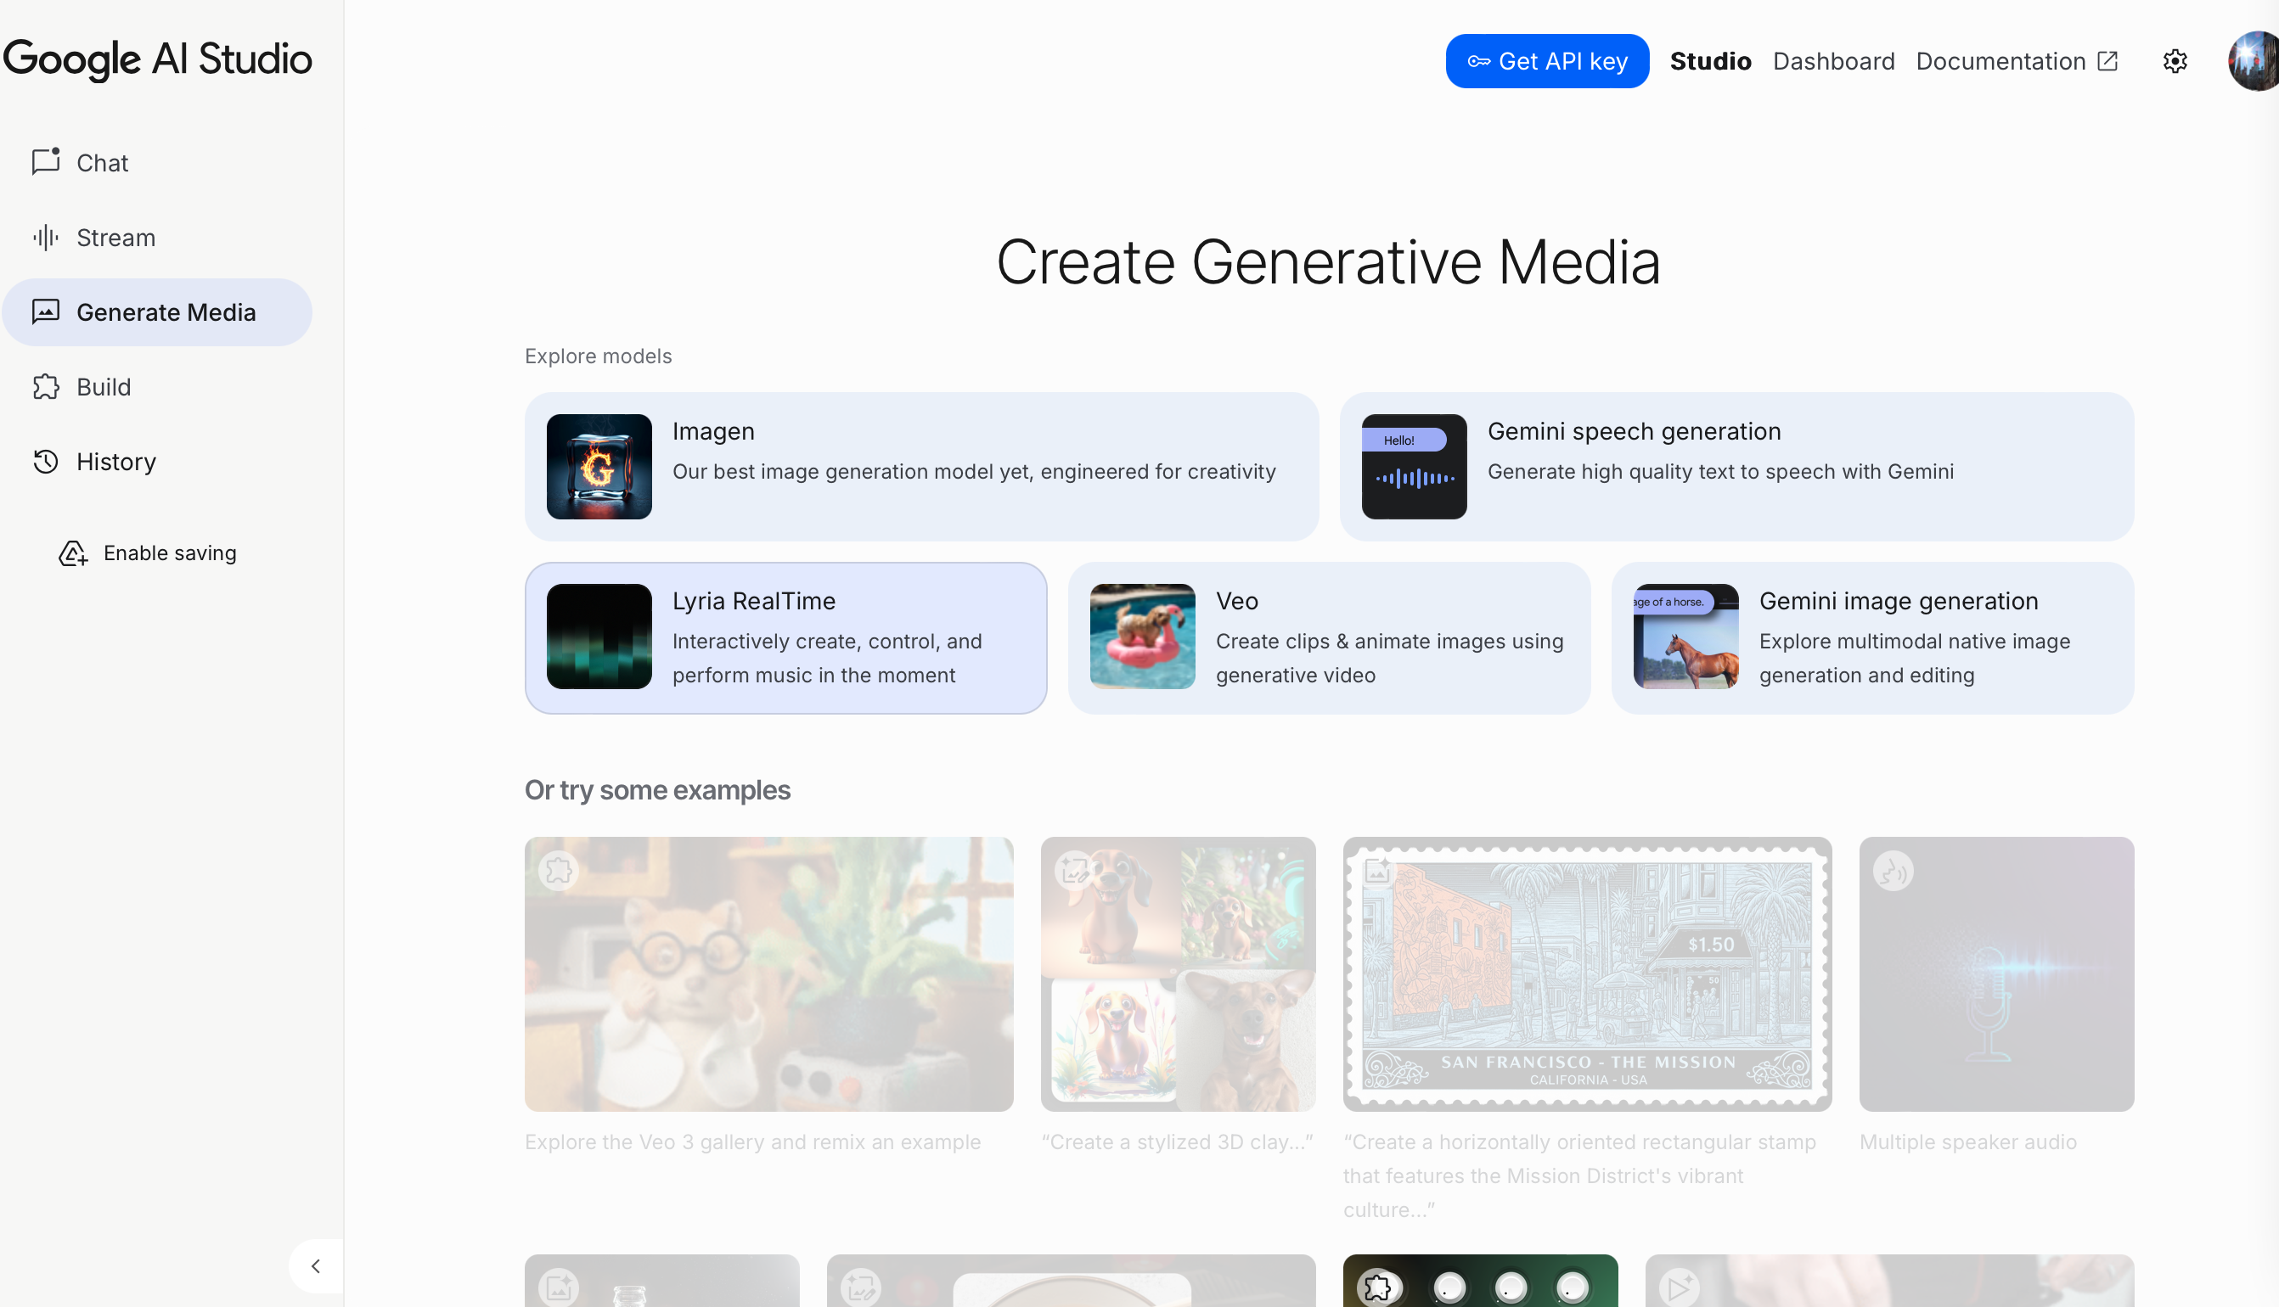This screenshot has width=2279, height=1307.
Task: Click the "Multiple speaker audio" caption
Action: point(1967,1142)
